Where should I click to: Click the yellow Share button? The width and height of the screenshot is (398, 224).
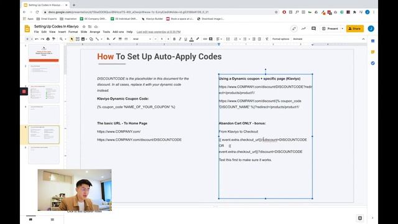(x=355, y=29)
